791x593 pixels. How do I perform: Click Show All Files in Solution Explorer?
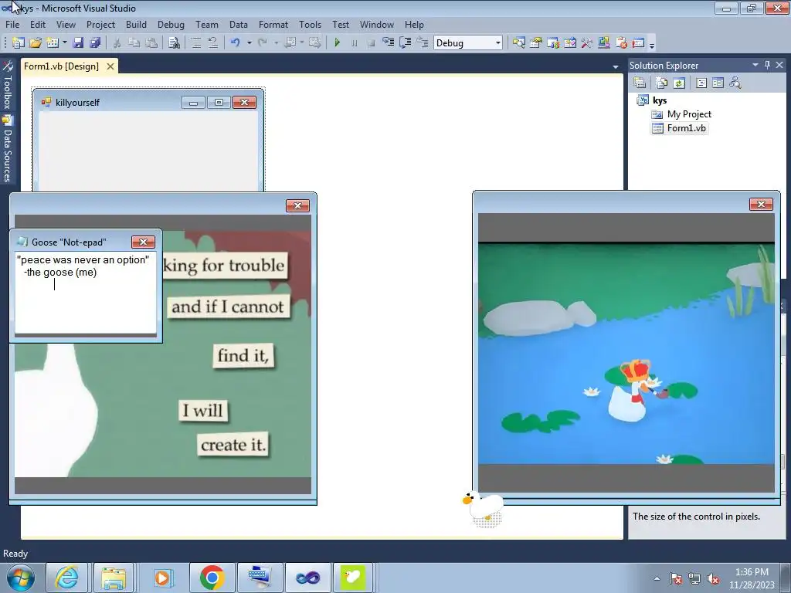click(662, 83)
